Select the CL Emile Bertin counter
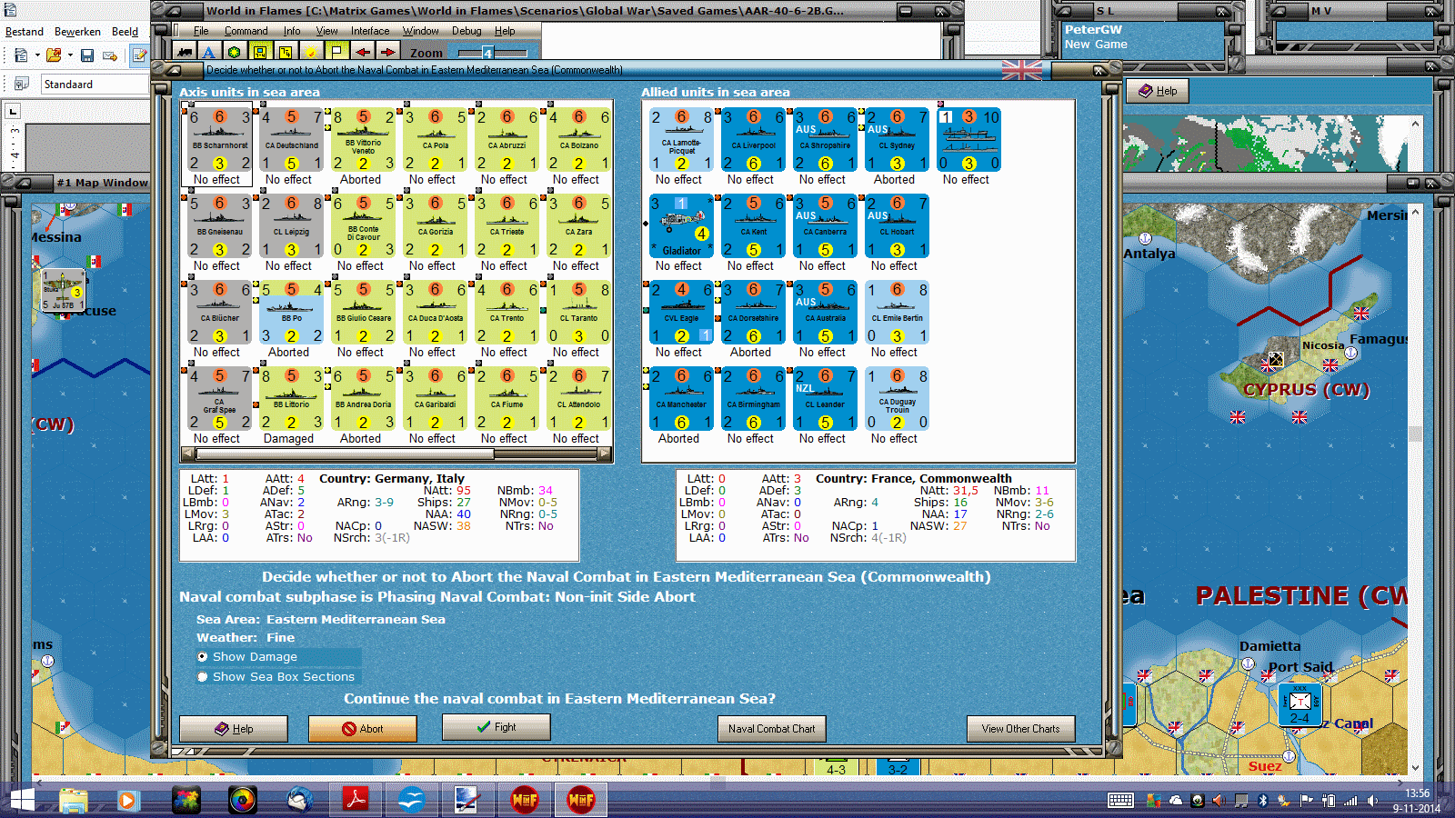 click(897, 313)
